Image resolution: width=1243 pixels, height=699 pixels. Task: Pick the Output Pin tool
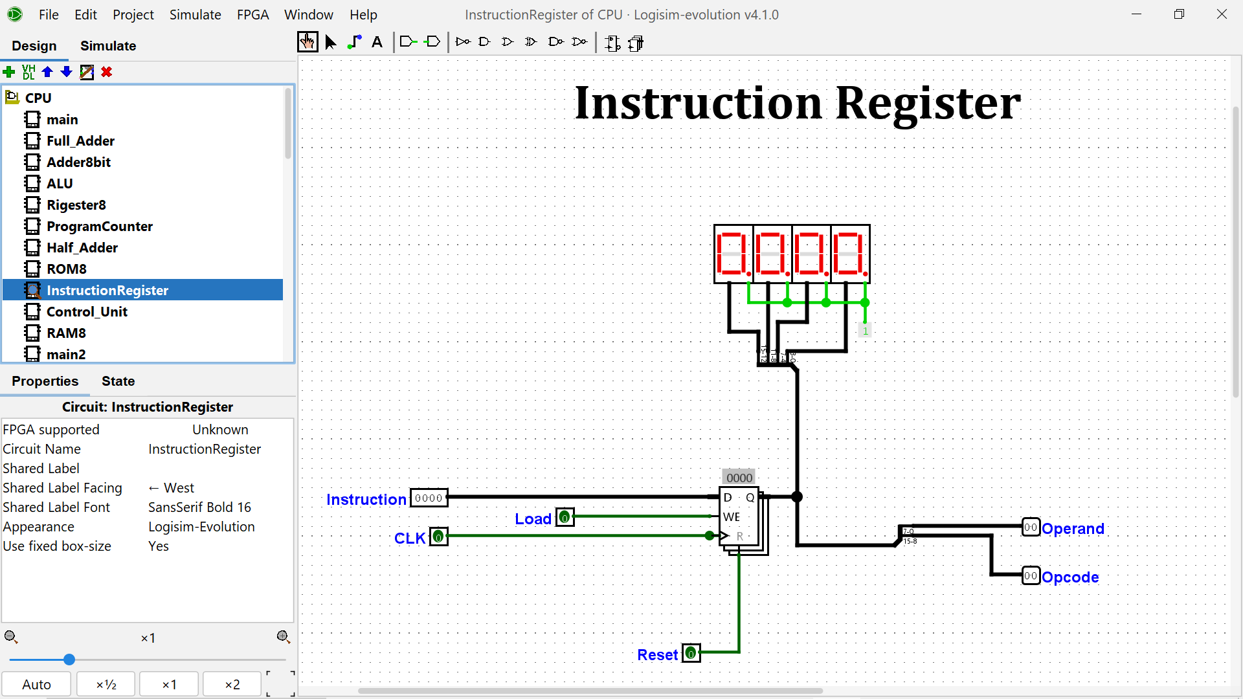[432, 42]
